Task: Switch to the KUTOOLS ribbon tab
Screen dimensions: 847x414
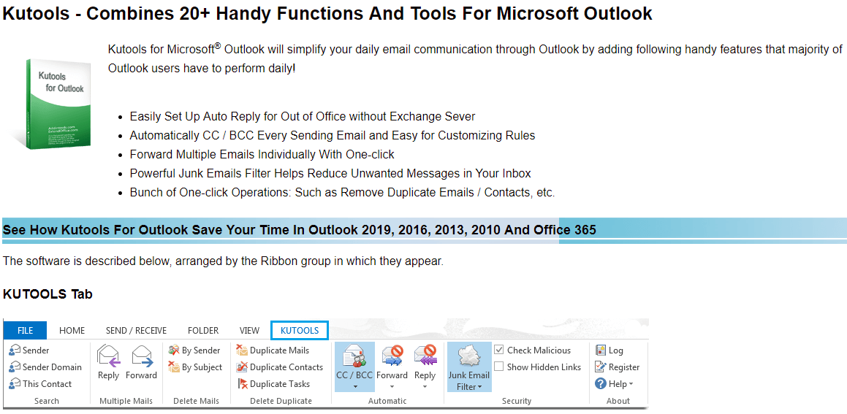Action: (300, 331)
